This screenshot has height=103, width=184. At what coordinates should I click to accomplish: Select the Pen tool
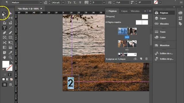coord(5,33)
